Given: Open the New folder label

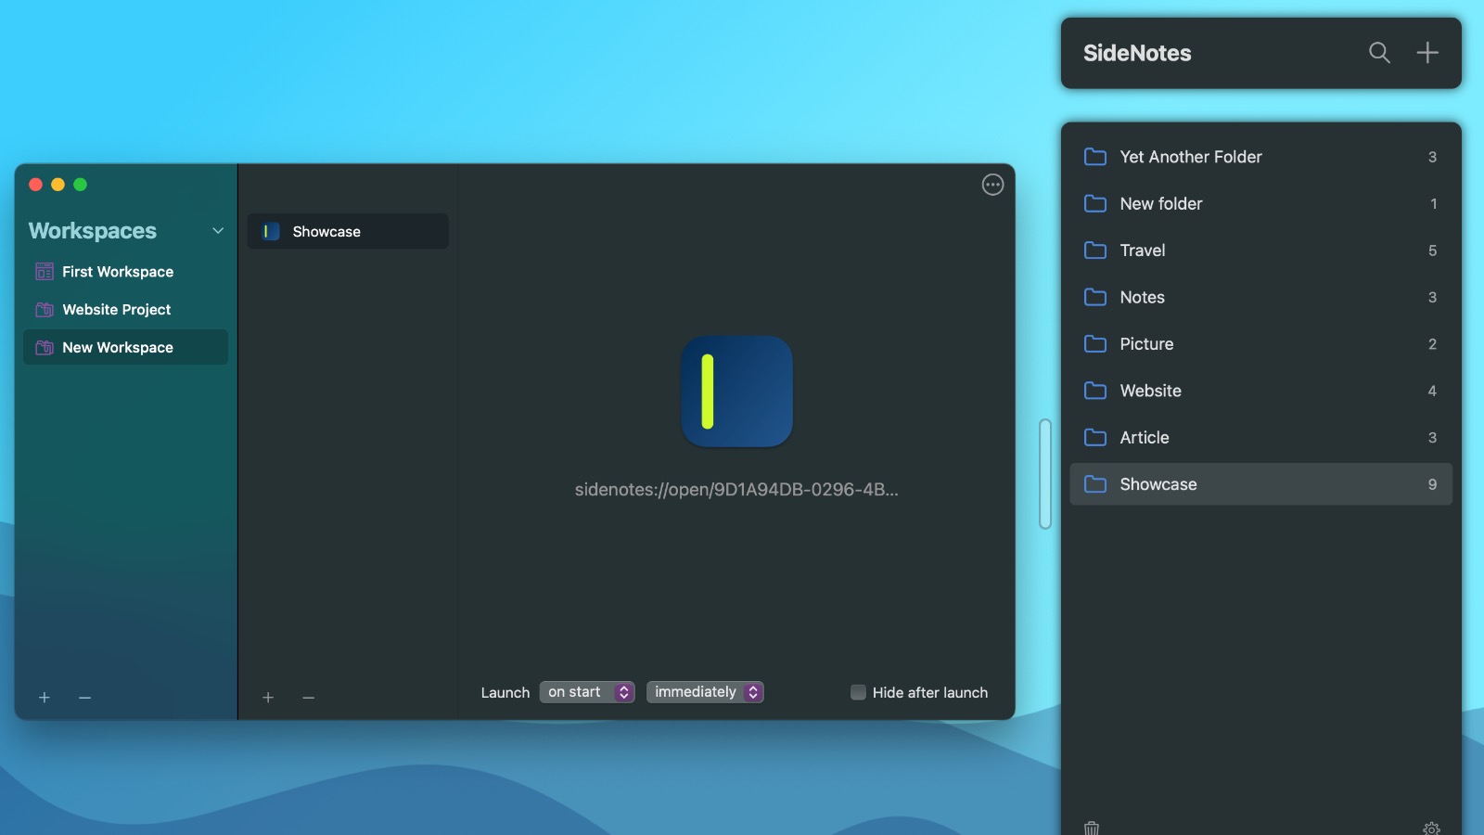Looking at the screenshot, I should point(1161,203).
